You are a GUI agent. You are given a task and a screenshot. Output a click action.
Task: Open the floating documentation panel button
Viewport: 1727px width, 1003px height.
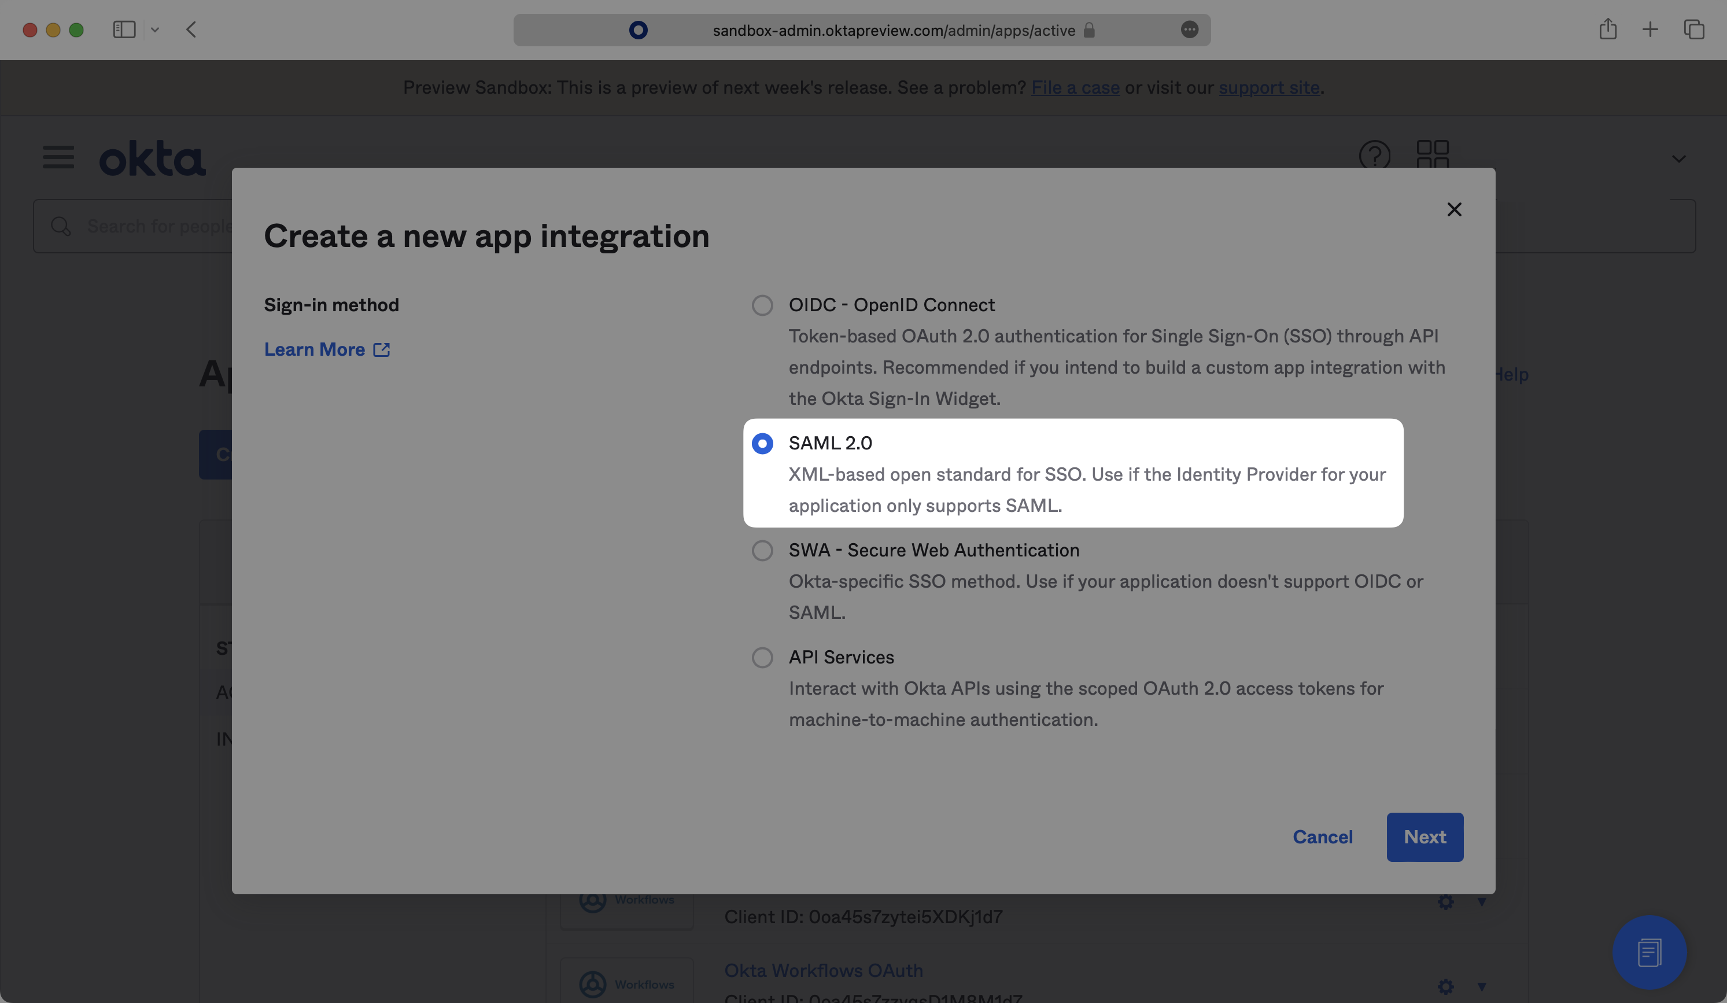tap(1649, 952)
